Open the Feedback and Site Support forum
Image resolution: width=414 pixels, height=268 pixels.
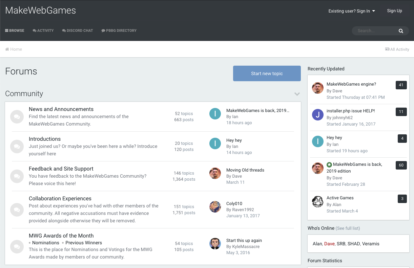(x=61, y=169)
